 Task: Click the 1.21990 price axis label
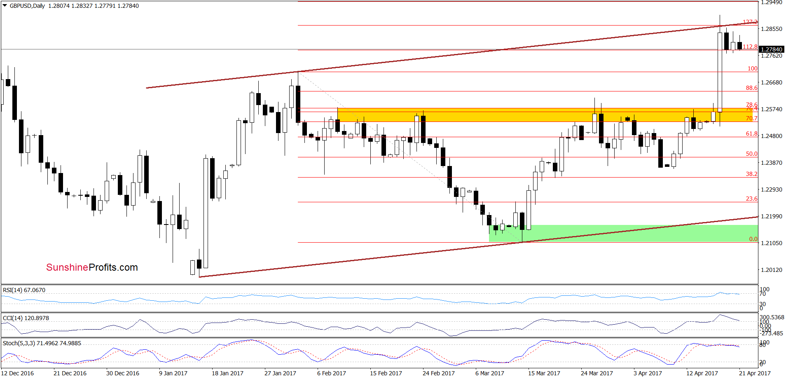pyautogui.click(x=772, y=217)
